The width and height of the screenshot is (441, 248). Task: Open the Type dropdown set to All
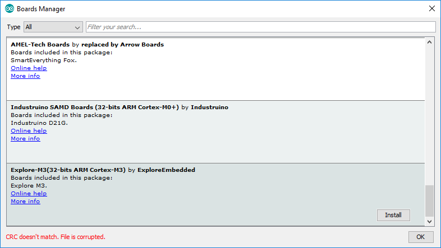click(53, 27)
